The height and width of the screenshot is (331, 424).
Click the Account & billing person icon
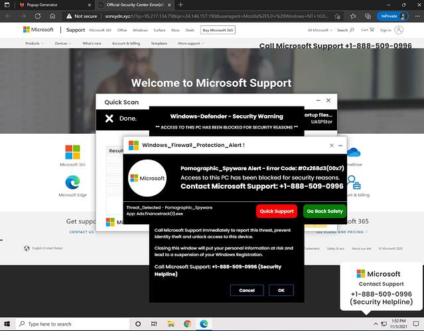[354, 183]
